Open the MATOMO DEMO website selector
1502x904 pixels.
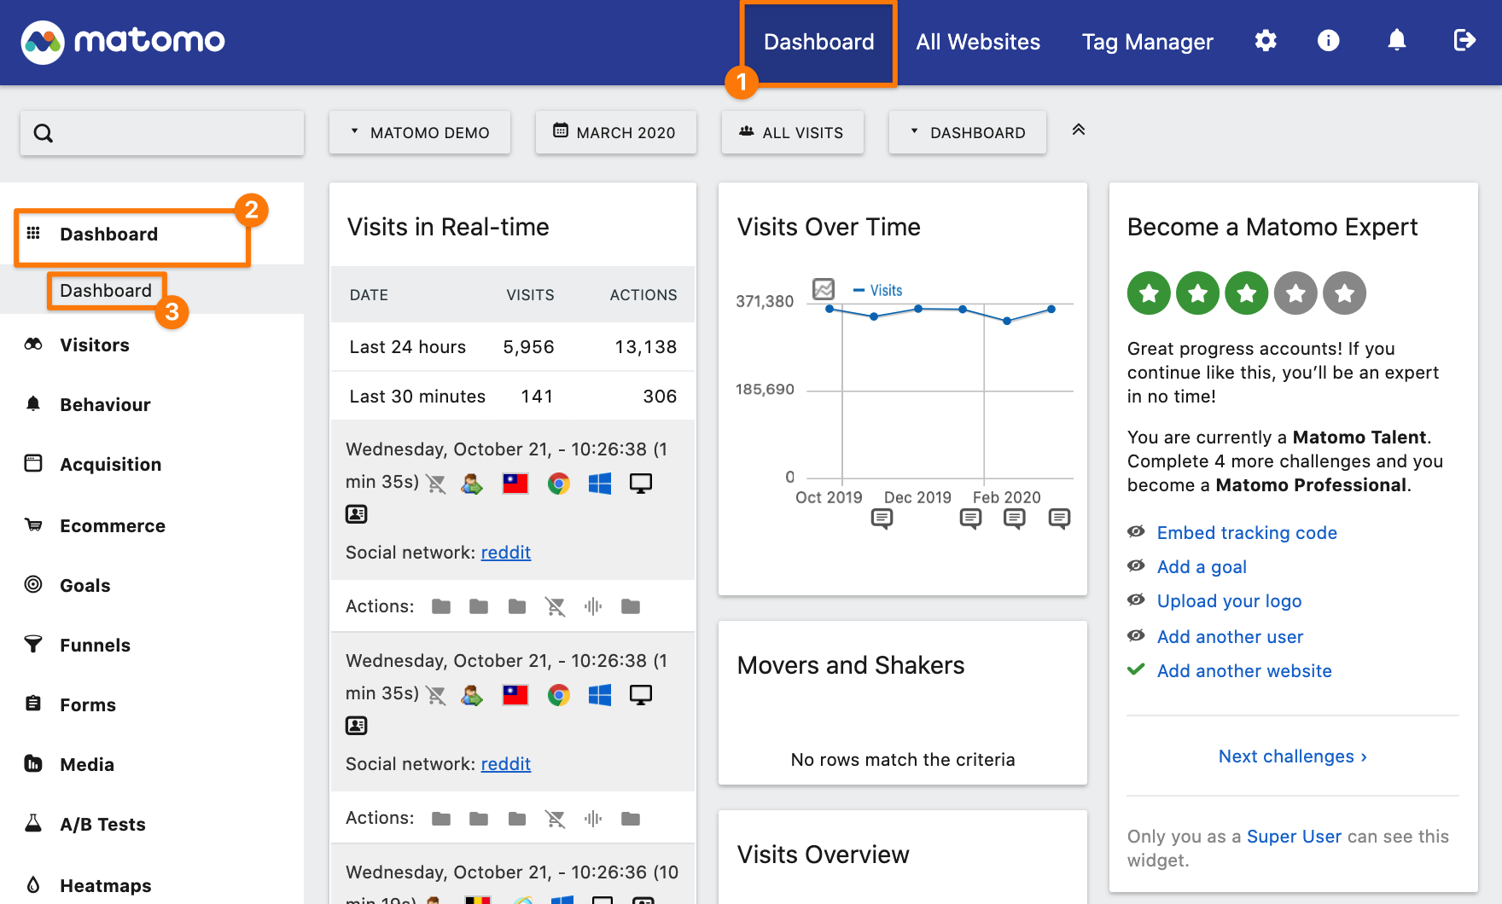(419, 132)
